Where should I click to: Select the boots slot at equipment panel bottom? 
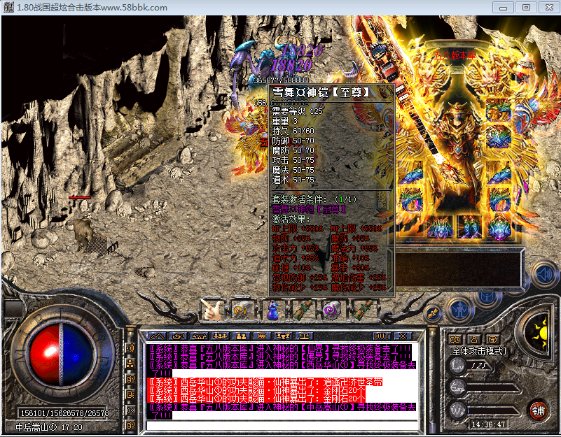coord(470,227)
